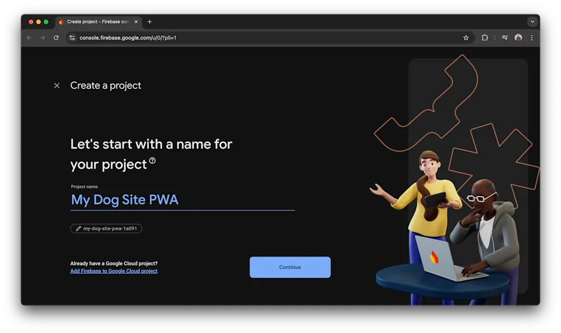Exit project creation with the X
The image size is (561, 333).
click(x=56, y=85)
